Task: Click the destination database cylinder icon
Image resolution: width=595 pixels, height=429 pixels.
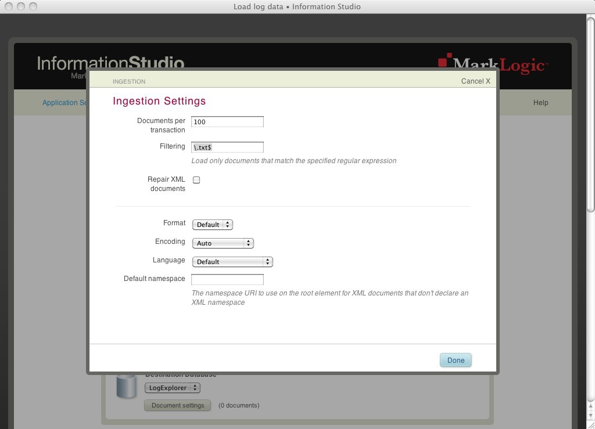Action: pos(126,386)
